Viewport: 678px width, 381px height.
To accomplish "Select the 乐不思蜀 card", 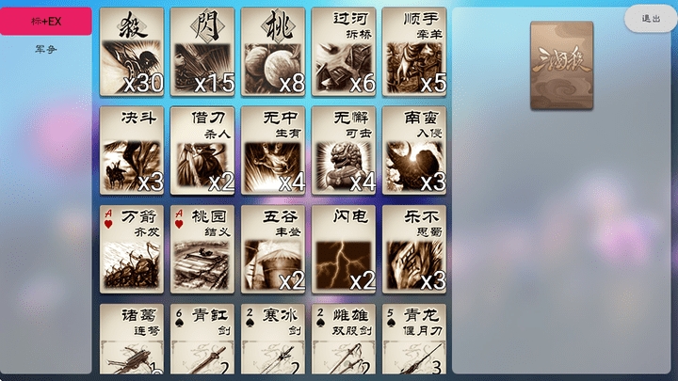I will tap(414, 249).
